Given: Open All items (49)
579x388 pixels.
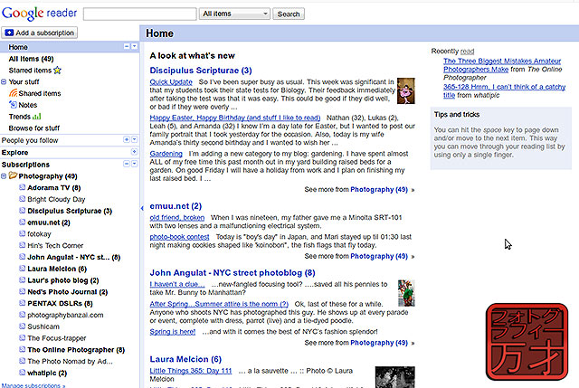Looking at the screenshot, I should point(31,59).
